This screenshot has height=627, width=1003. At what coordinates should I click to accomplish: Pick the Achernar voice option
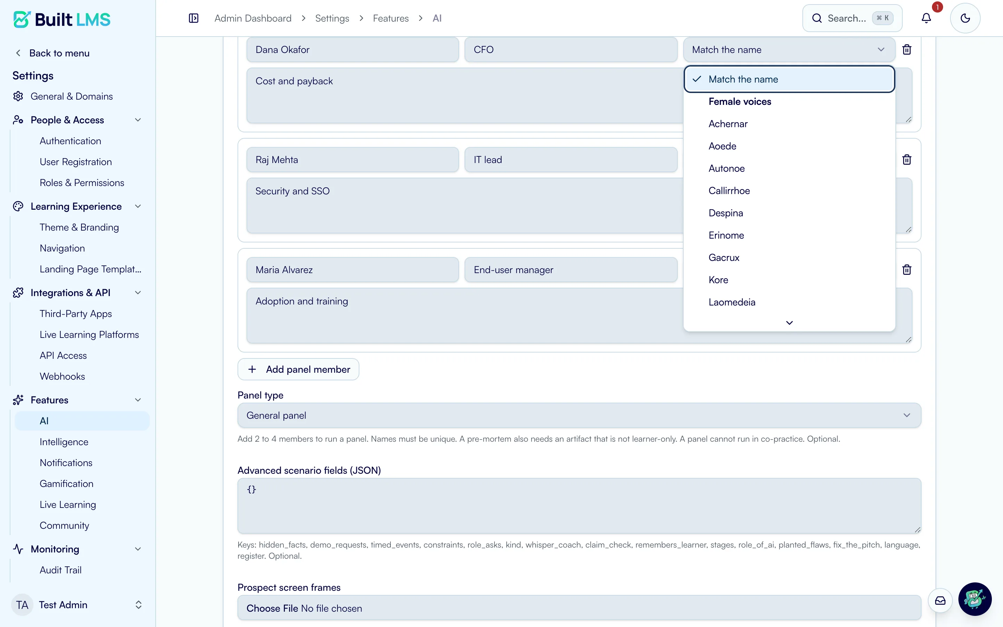click(x=789, y=124)
